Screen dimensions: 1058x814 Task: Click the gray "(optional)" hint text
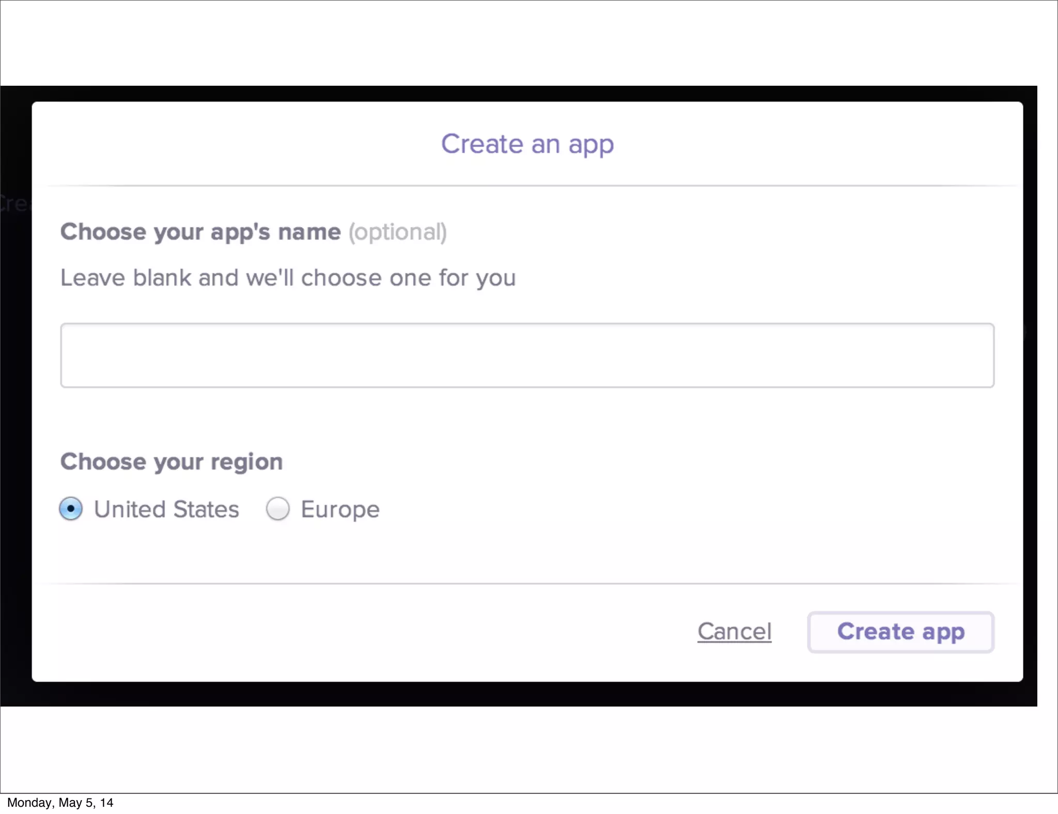397,232
